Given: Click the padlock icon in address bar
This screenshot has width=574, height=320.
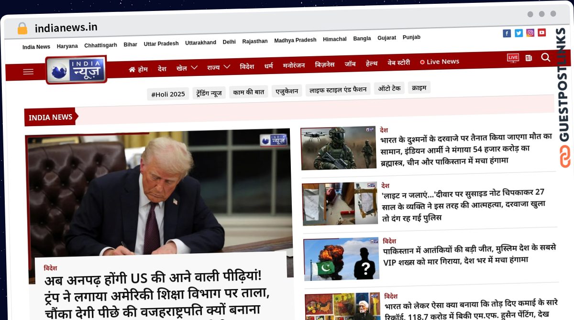Looking at the screenshot, I should tap(22, 29).
